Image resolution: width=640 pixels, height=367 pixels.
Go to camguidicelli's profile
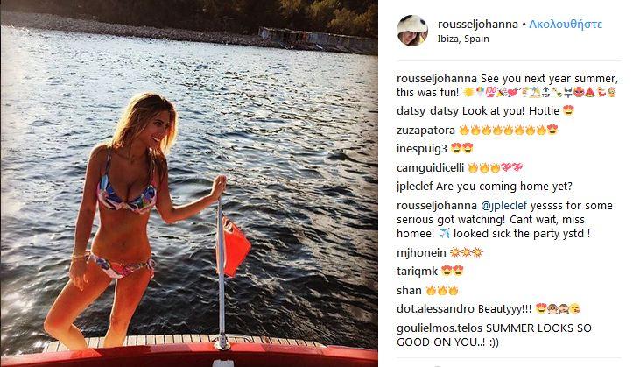tap(430, 168)
